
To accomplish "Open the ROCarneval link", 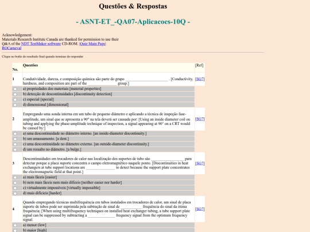I will (x=11, y=48).
